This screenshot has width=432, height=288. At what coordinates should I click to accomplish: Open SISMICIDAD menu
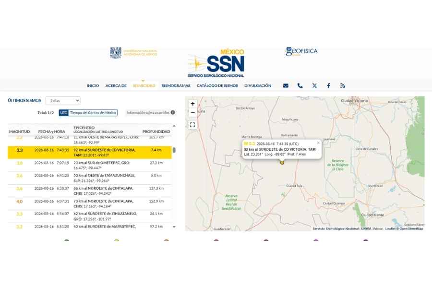tap(144, 86)
